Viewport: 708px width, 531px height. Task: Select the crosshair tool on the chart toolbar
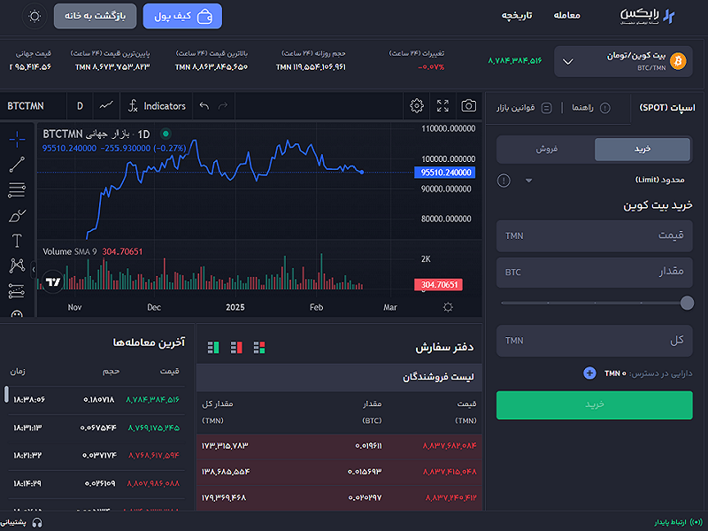[x=16, y=139]
